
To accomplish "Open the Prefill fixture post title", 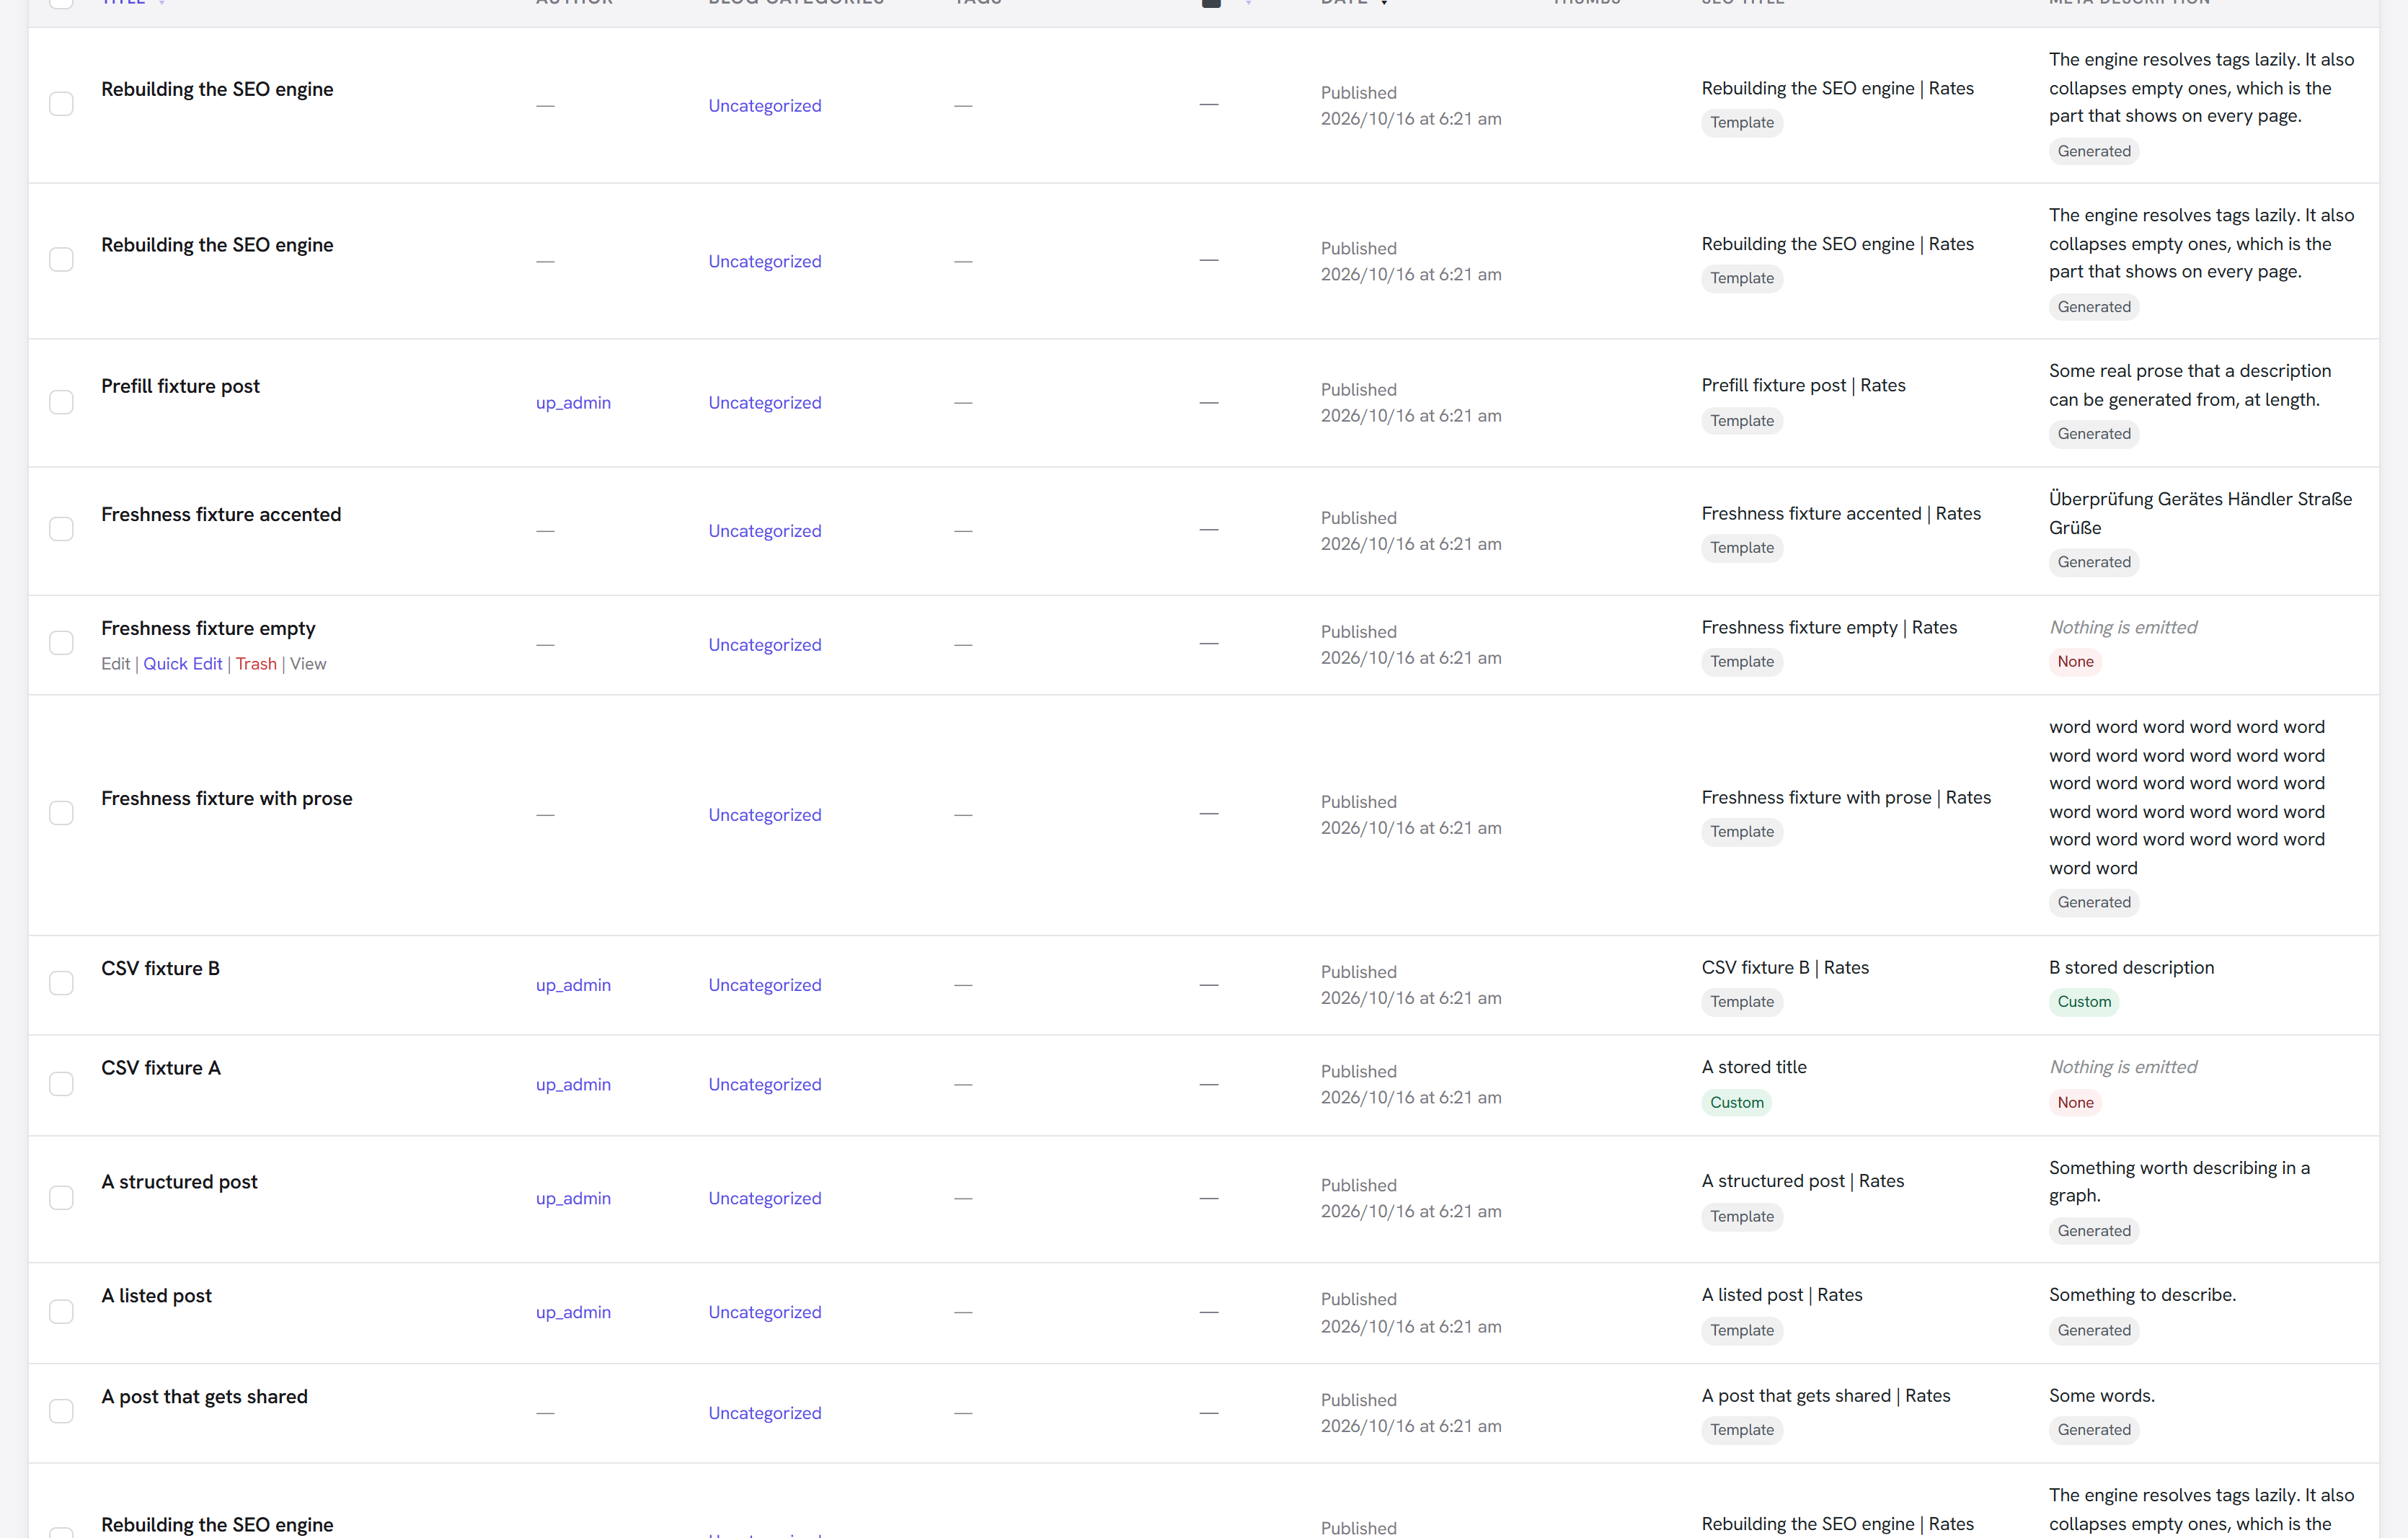I will (x=180, y=386).
